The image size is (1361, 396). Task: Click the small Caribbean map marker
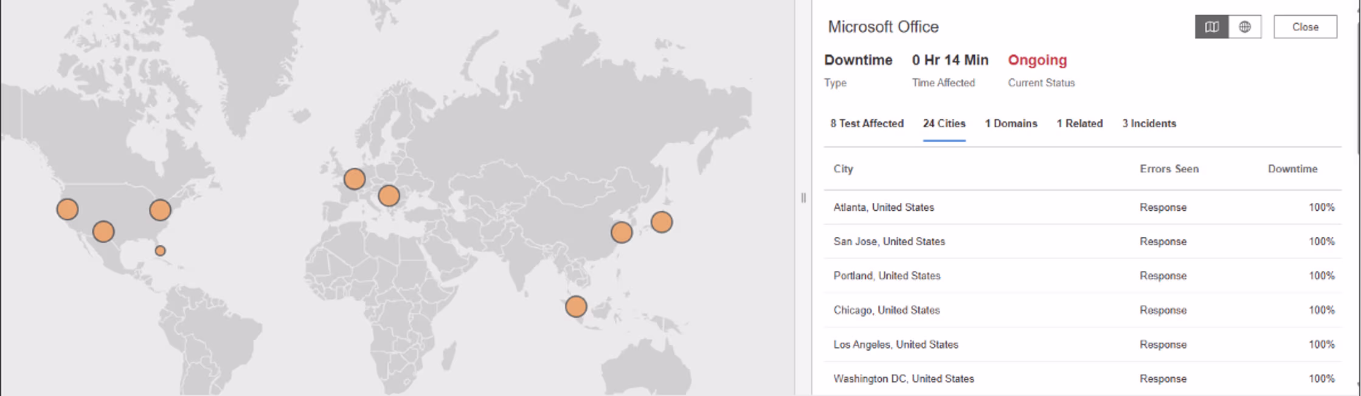coord(160,250)
